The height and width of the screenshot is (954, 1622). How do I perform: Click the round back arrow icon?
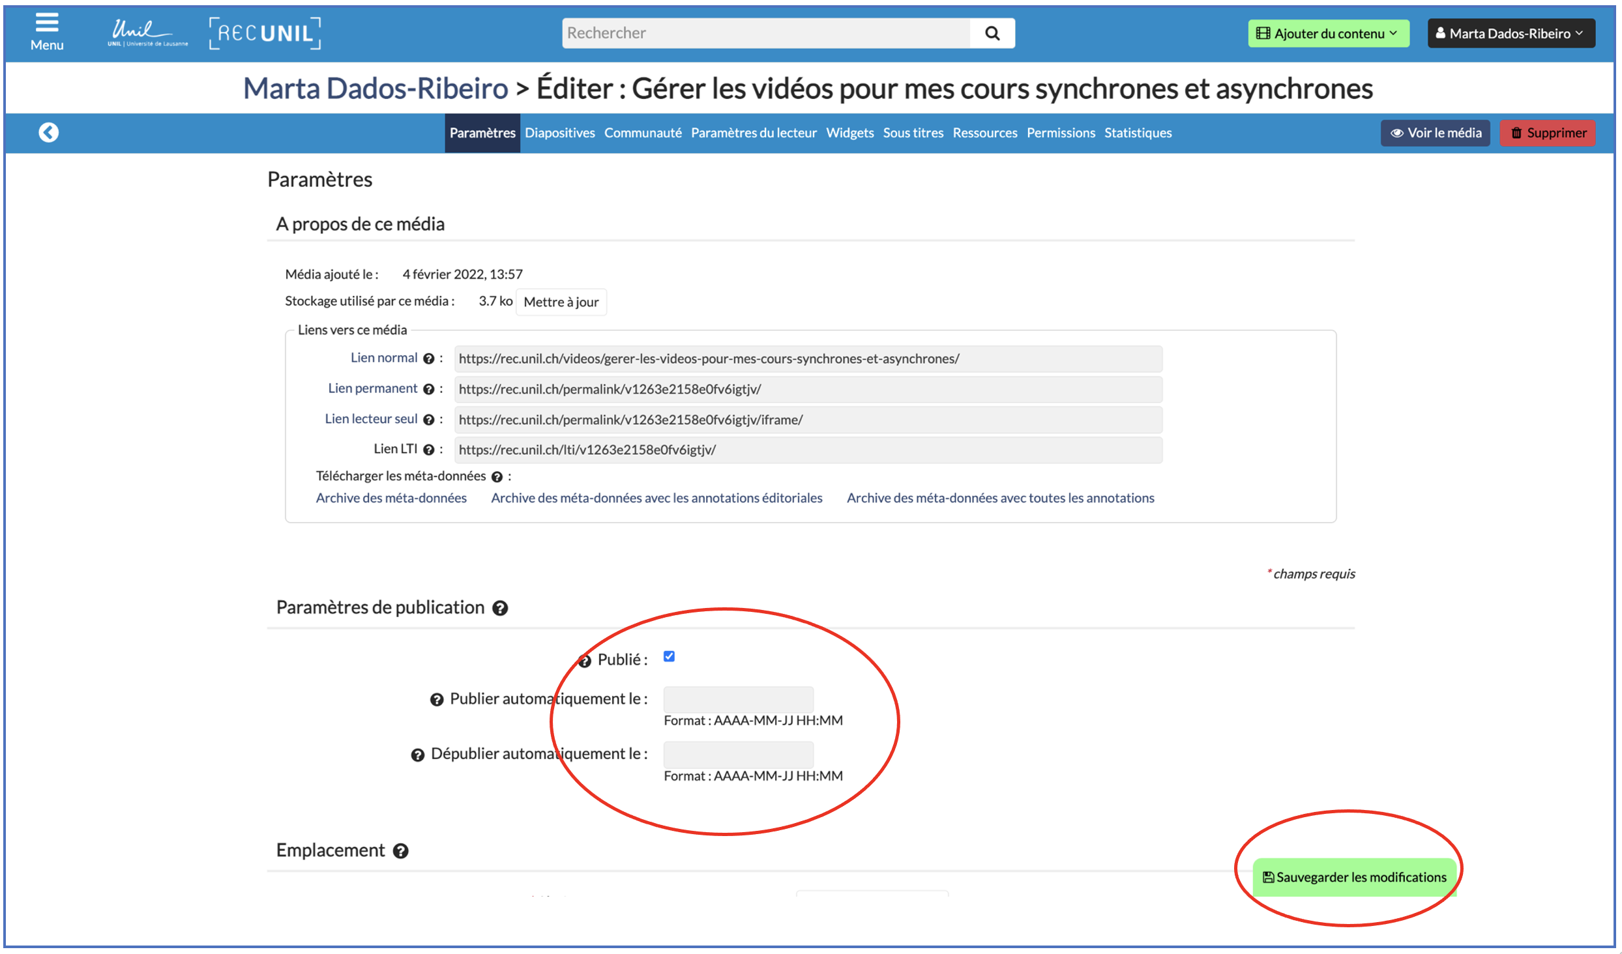point(48,133)
